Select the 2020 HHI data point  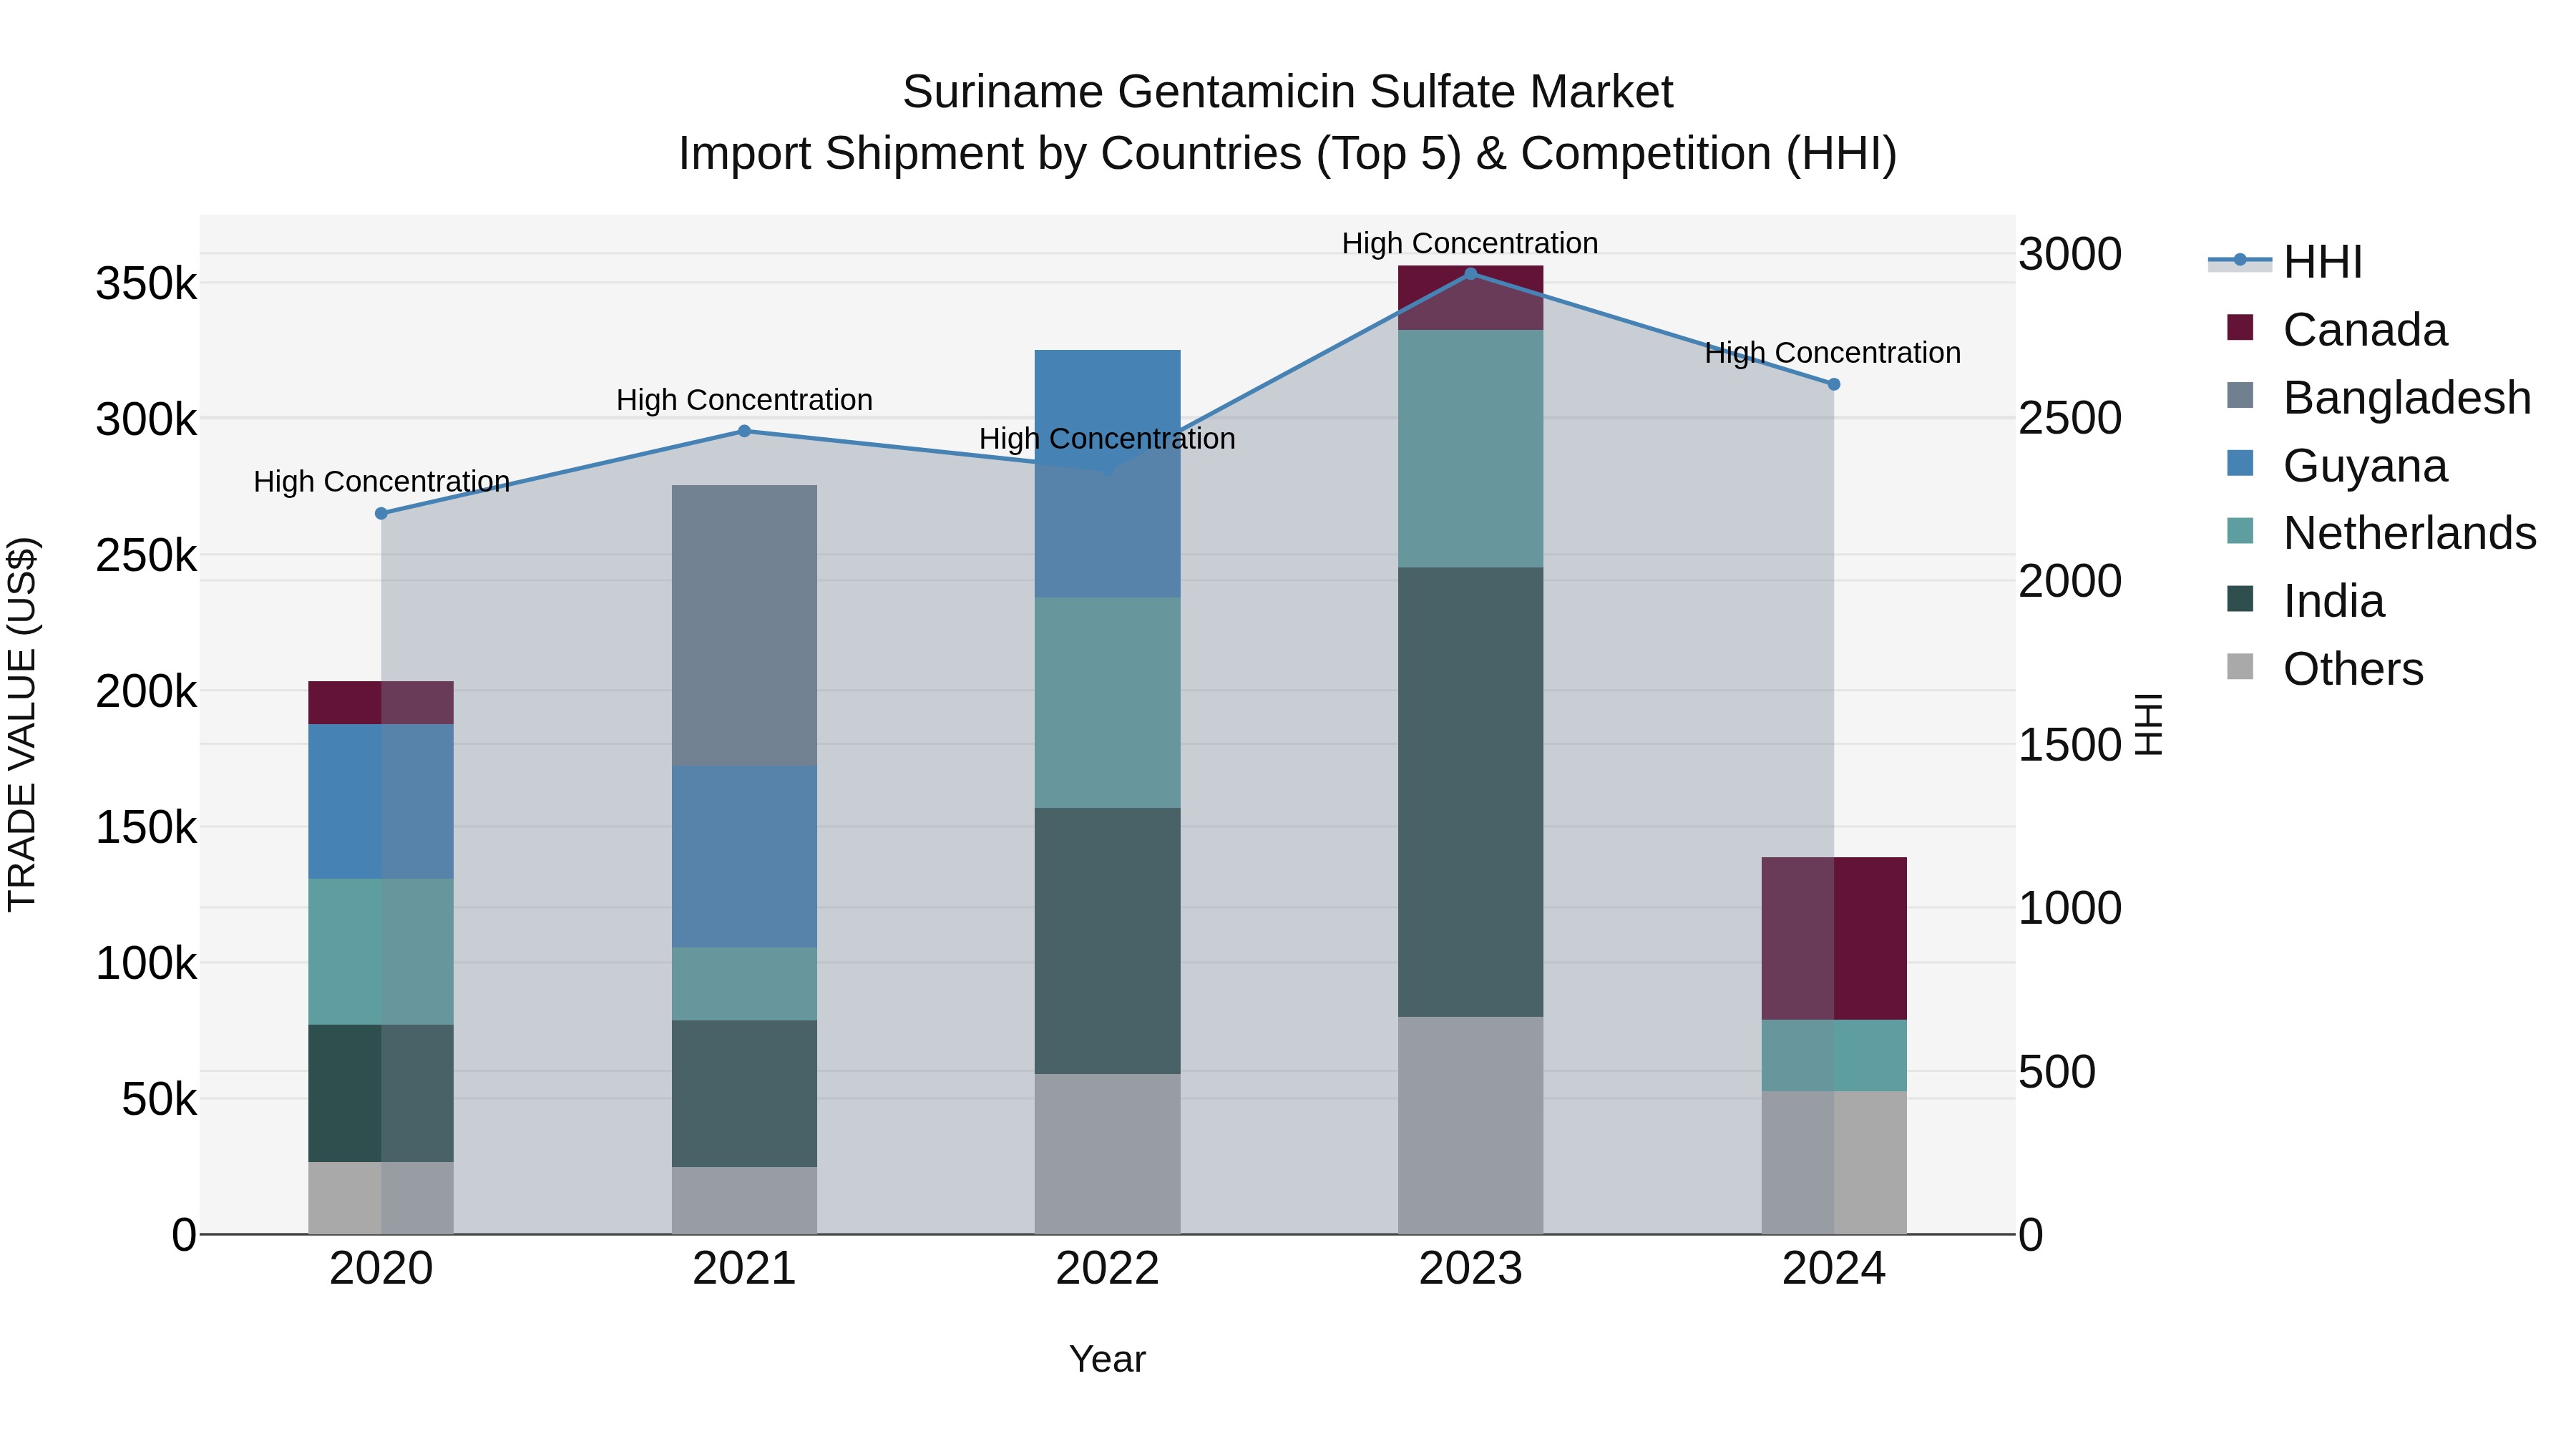tap(381, 513)
